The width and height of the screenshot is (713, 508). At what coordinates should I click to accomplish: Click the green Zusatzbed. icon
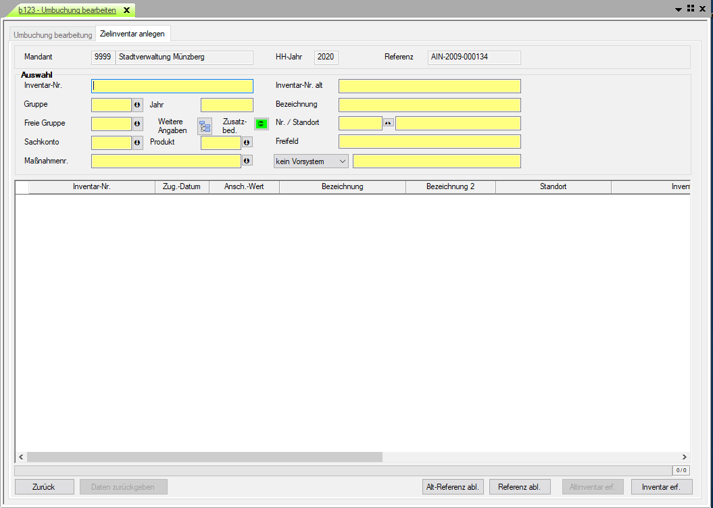[261, 124]
